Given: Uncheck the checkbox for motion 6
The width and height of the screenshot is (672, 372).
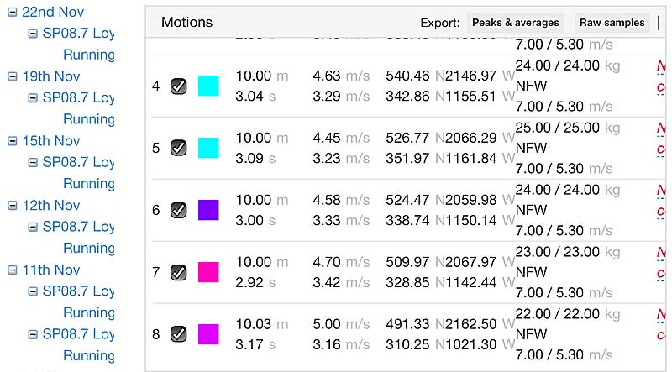Looking at the screenshot, I should (178, 211).
